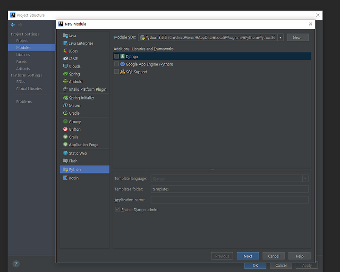This screenshot has height=272, width=340.
Task: Select the Static Web globe icon
Action: 65,153
